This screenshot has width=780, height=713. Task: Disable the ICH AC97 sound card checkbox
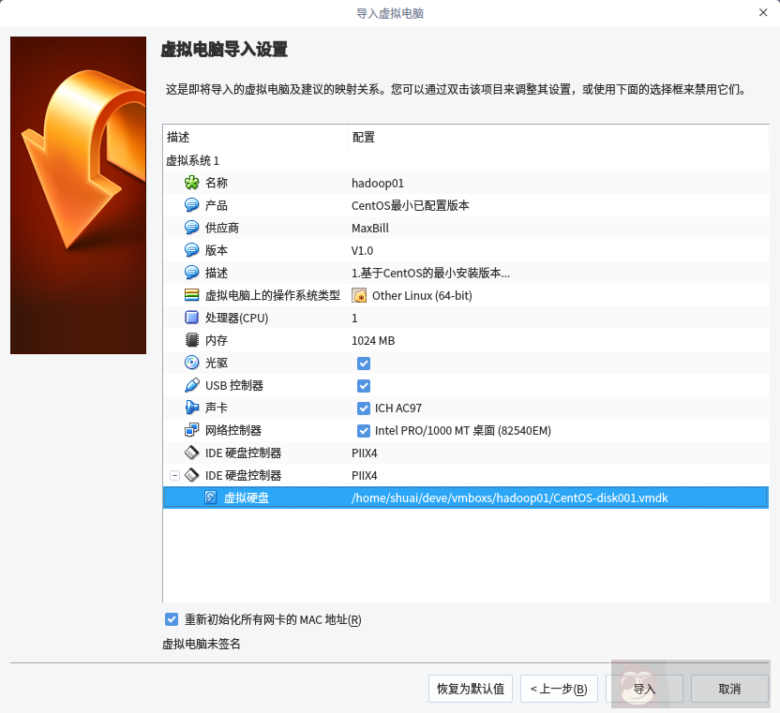point(363,408)
